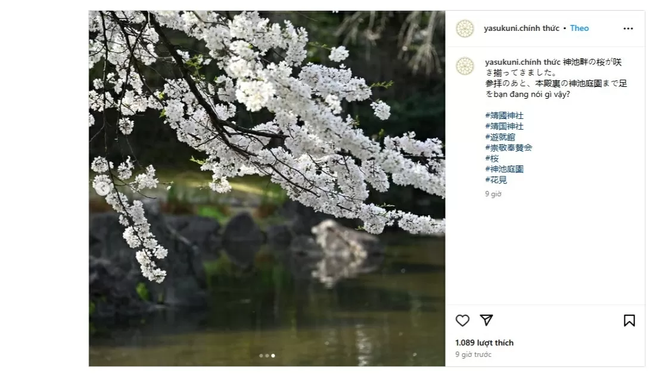Open hashtag #遊就館

500,137
